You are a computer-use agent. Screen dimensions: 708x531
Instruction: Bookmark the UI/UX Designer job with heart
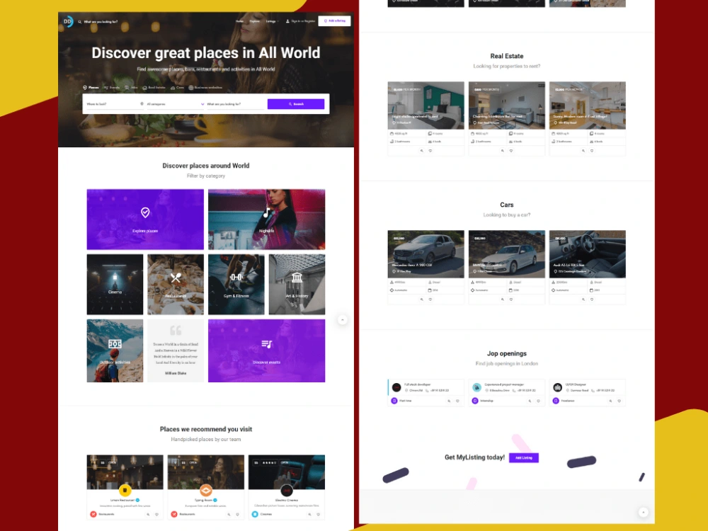point(619,401)
